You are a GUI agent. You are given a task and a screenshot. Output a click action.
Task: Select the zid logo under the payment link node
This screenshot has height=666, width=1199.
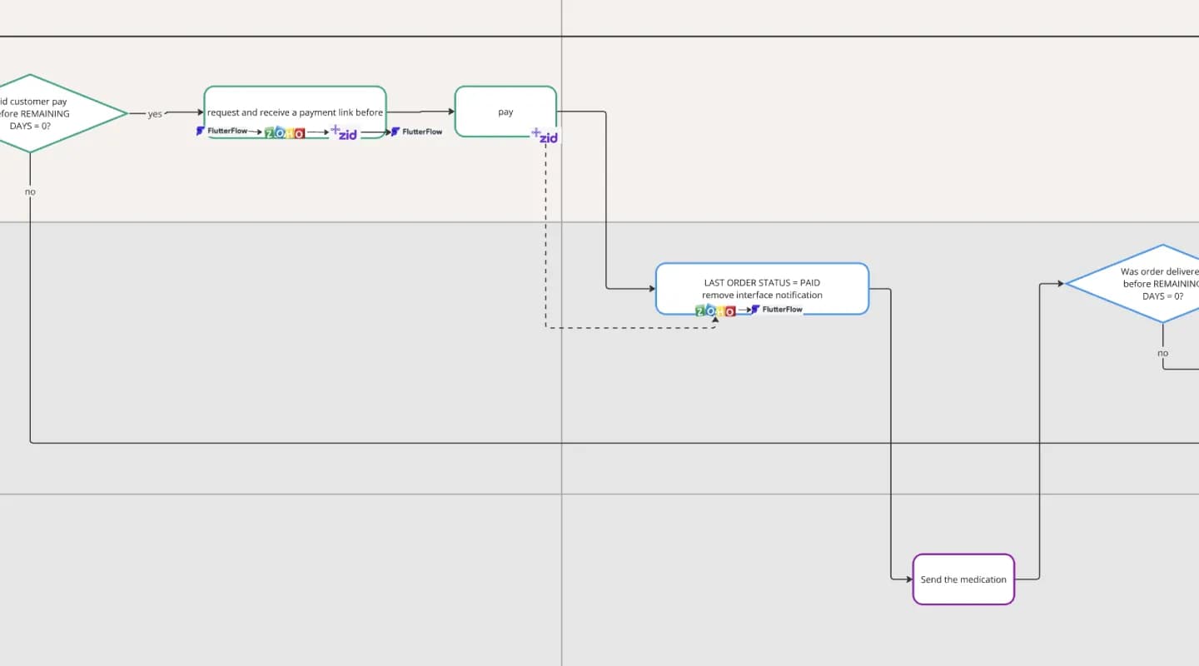[x=344, y=132]
